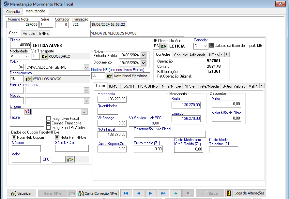Expand the Caixa dropdown
This screenshot has width=289, height=199.
(86, 67)
